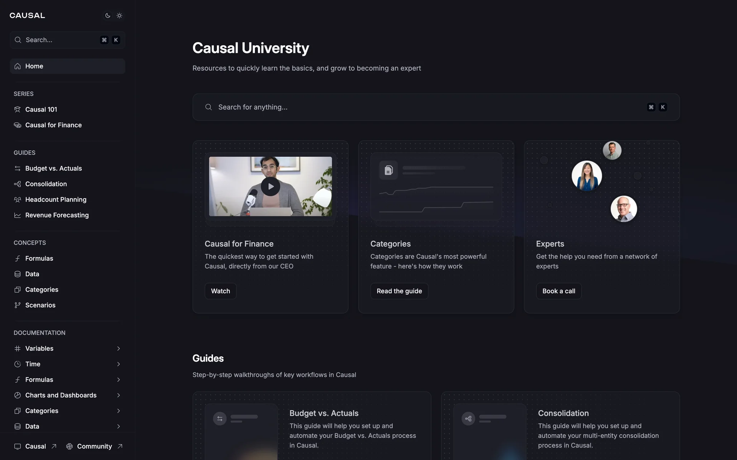
Task: Click the Headcount Planning people icon
Action: [18, 200]
